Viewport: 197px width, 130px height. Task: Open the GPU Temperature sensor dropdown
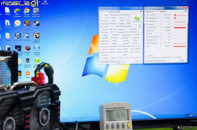click(161, 21)
